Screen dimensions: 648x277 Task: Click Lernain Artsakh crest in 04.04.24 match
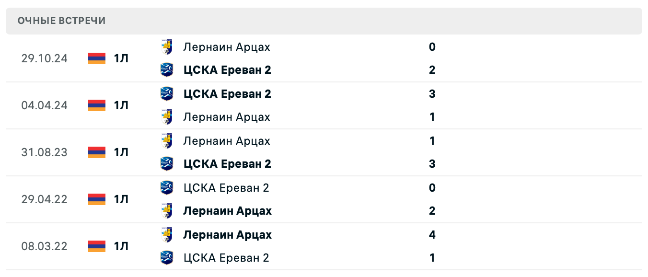(167, 117)
